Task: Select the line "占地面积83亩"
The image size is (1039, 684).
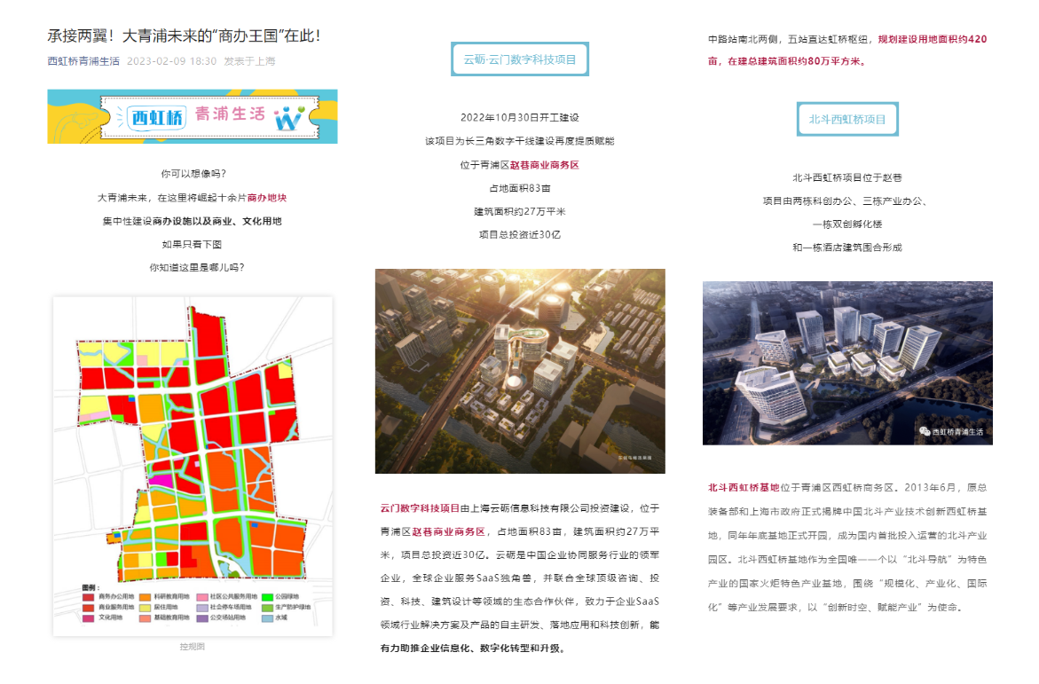Action: (520, 188)
